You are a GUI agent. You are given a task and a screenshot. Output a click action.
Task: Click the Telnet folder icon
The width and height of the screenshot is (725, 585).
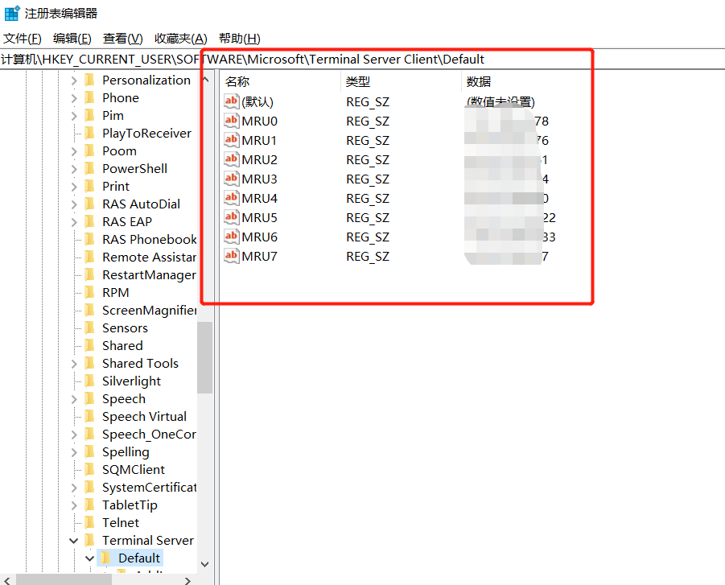click(89, 522)
